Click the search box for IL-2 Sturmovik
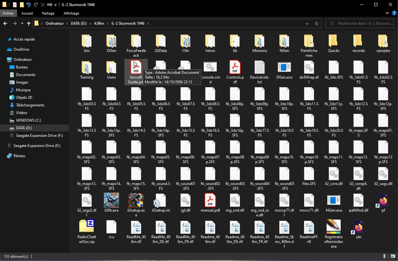 coord(360,23)
